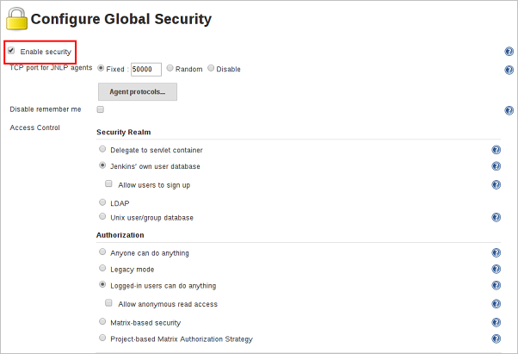Viewport: 518px width, 354px height.
Task: Tick the Disable remember me checkbox
Action: (101, 109)
